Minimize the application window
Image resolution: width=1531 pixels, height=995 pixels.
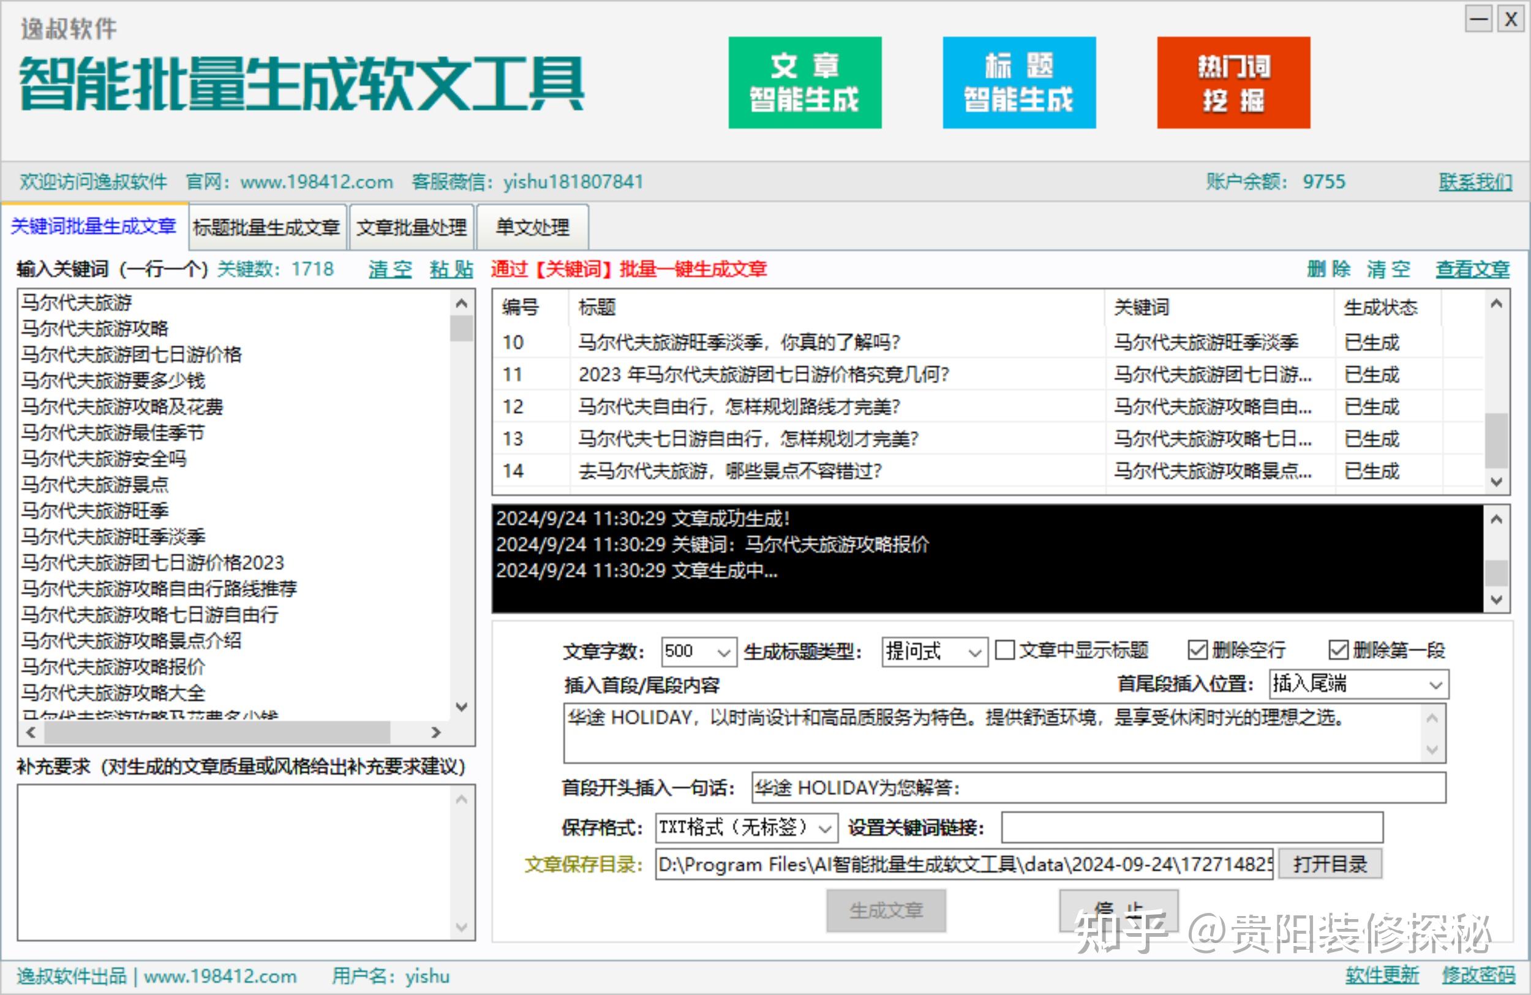pyautogui.click(x=1478, y=18)
